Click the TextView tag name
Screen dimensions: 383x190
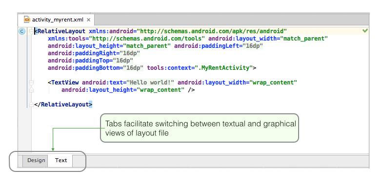coord(65,83)
